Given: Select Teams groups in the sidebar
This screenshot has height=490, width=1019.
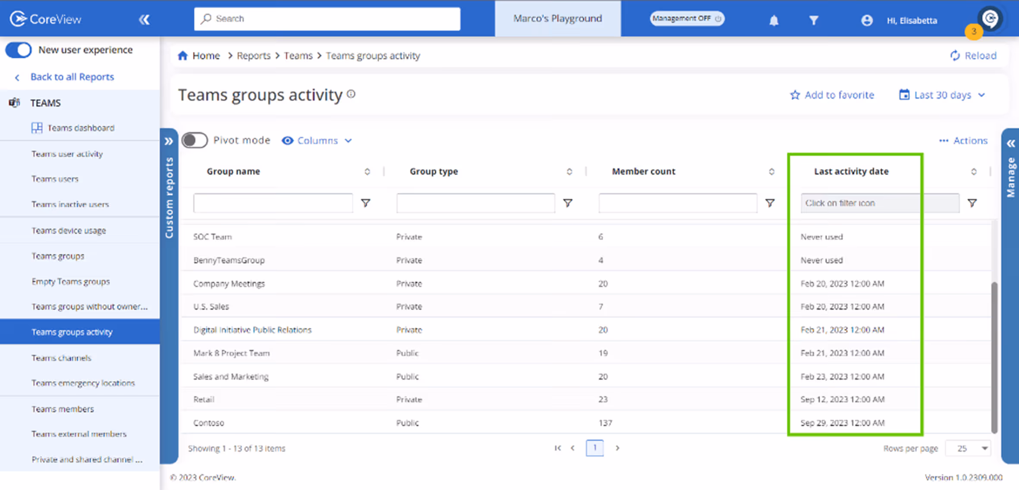Looking at the screenshot, I should click(x=58, y=256).
